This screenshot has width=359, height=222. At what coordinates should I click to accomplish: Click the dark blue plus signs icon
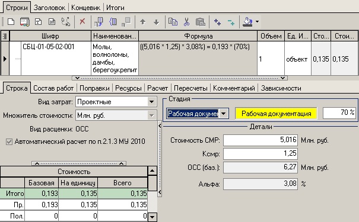coord(217,22)
